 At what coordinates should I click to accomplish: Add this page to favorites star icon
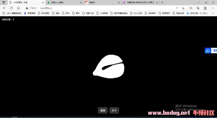pos(183,8)
